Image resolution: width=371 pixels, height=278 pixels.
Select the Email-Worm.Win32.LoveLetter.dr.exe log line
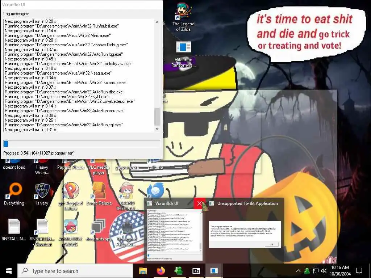click(x=70, y=101)
